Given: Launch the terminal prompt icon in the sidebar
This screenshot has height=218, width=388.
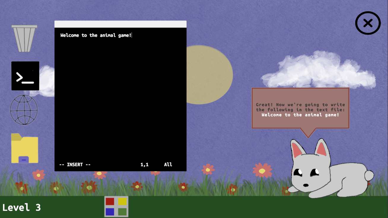Looking at the screenshot, I should 25,76.
